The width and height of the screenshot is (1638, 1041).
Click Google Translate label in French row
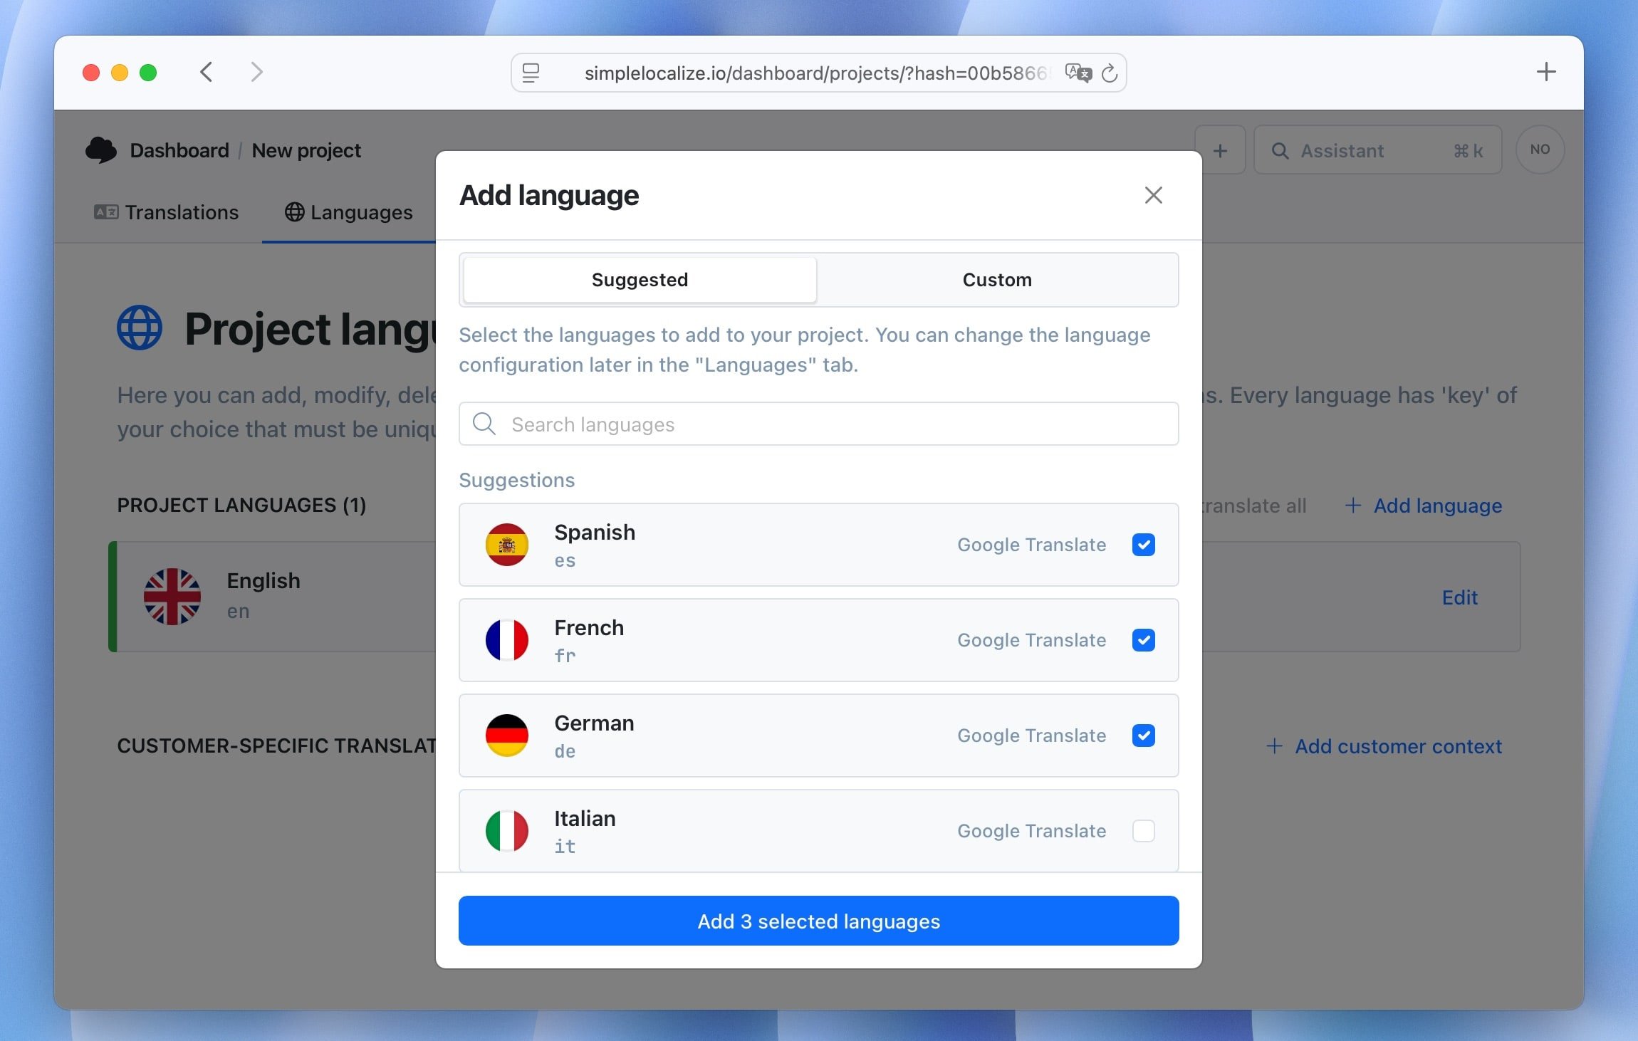pyautogui.click(x=1031, y=640)
